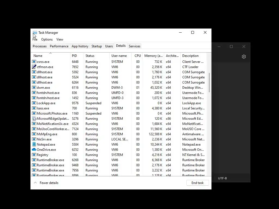Sort by the Status column header
The width and height of the screenshot is (279, 209).
(97, 56)
